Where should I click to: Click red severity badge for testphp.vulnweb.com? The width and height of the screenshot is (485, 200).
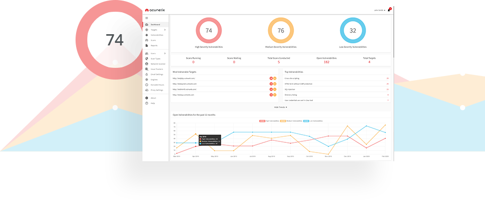271,79
